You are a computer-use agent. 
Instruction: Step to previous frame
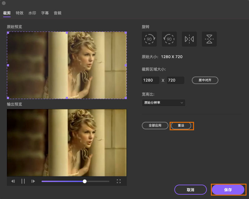[13, 181]
